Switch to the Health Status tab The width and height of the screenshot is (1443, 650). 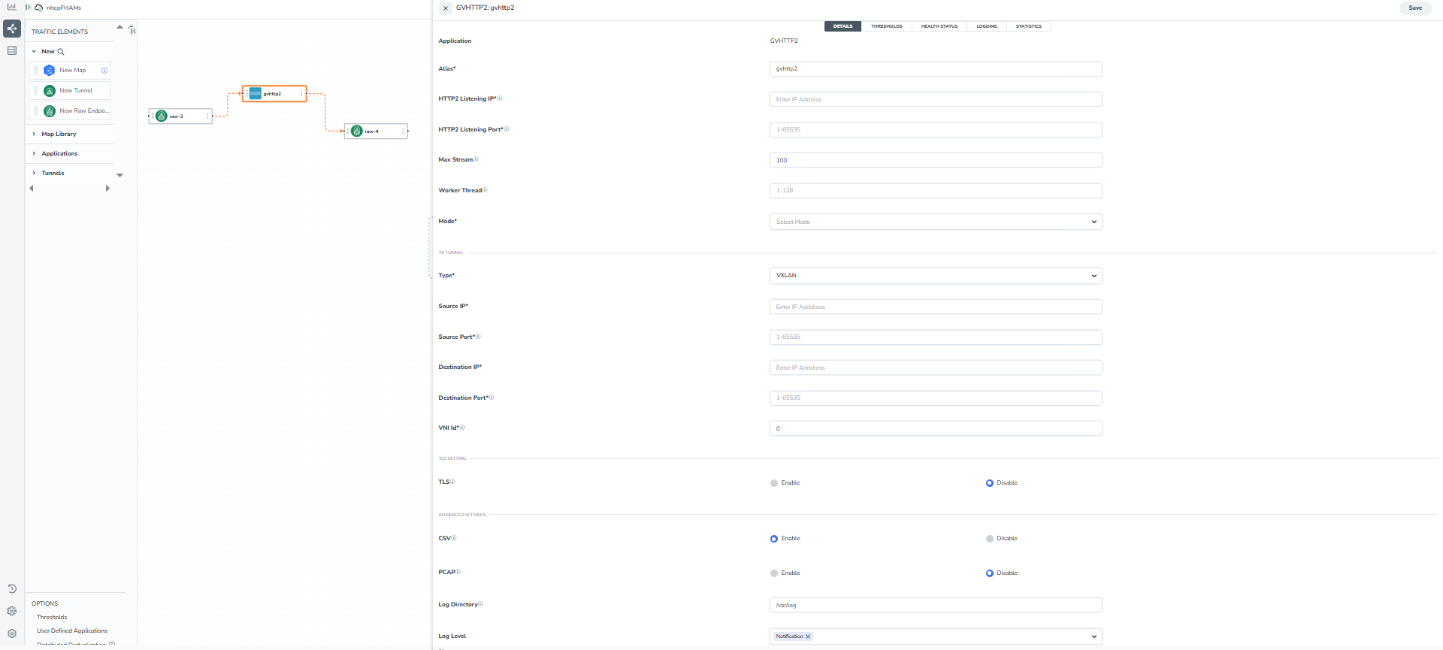(939, 26)
